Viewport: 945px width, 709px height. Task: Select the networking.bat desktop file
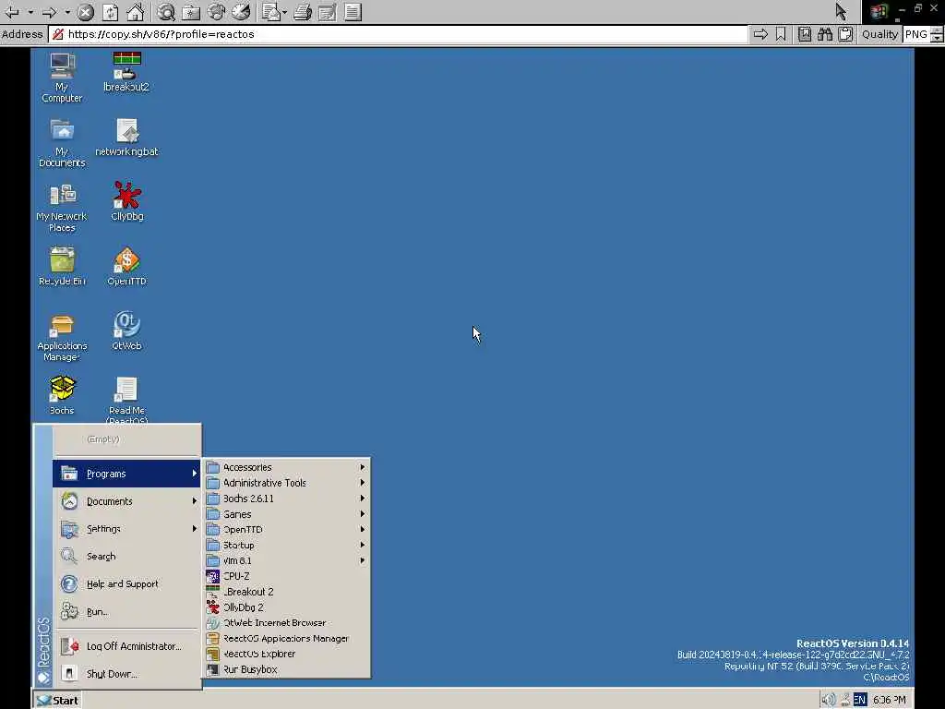pyautogui.click(x=126, y=138)
